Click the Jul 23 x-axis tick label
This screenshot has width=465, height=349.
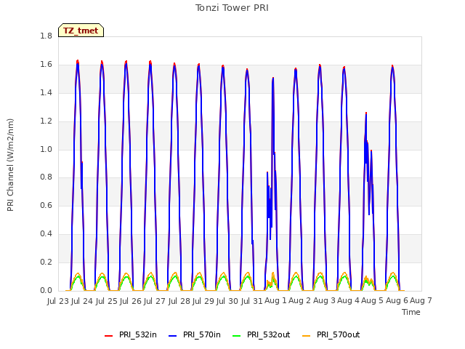point(58,301)
